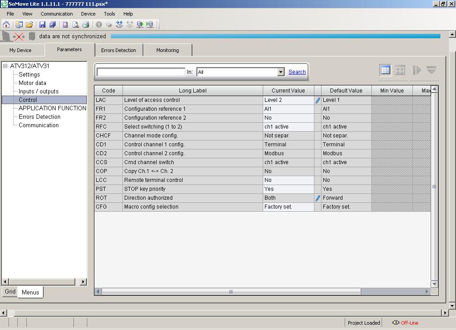Screen dimensions: 456x330
Task: Select APPLICATION FUNCTION tree item
Action: coord(53,109)
